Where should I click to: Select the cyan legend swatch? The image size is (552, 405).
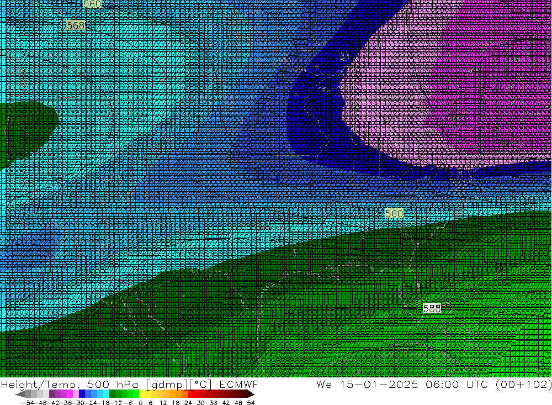[x=107, y=394]
